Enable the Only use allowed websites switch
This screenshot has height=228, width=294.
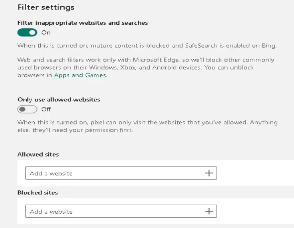27,109
